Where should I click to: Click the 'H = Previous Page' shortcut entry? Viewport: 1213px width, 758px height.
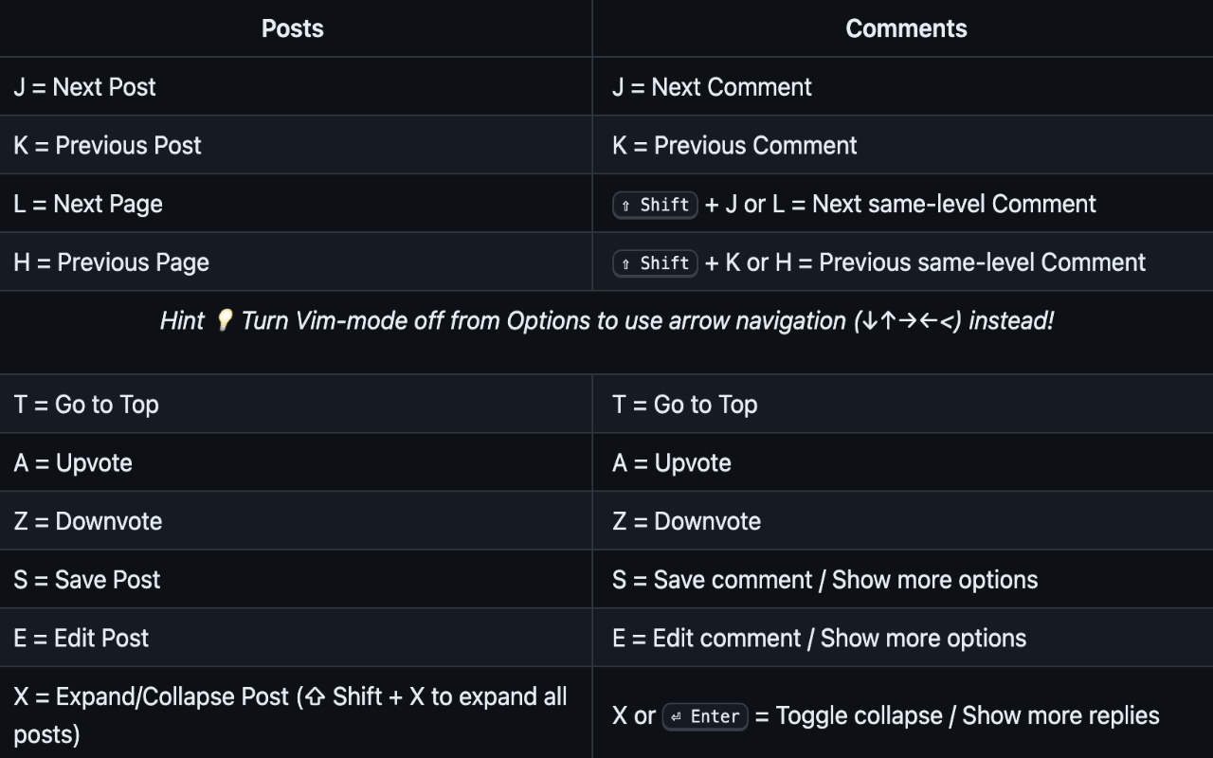coord(112,263)
